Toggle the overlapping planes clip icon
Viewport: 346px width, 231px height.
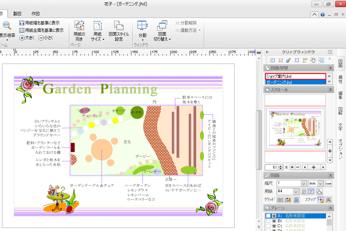click(321, 60)
